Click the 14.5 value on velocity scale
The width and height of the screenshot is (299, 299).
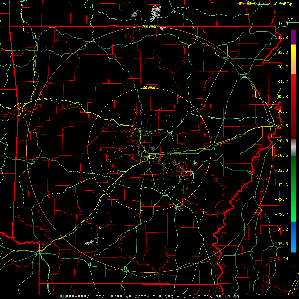pyautogui.click(x=283, y=126)
